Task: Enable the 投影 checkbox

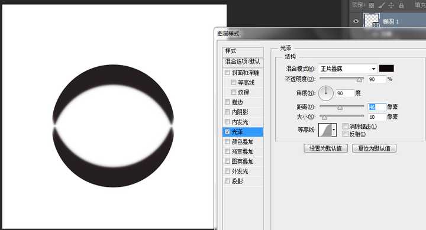Action: pyautogui.click(x=227, y=181)
